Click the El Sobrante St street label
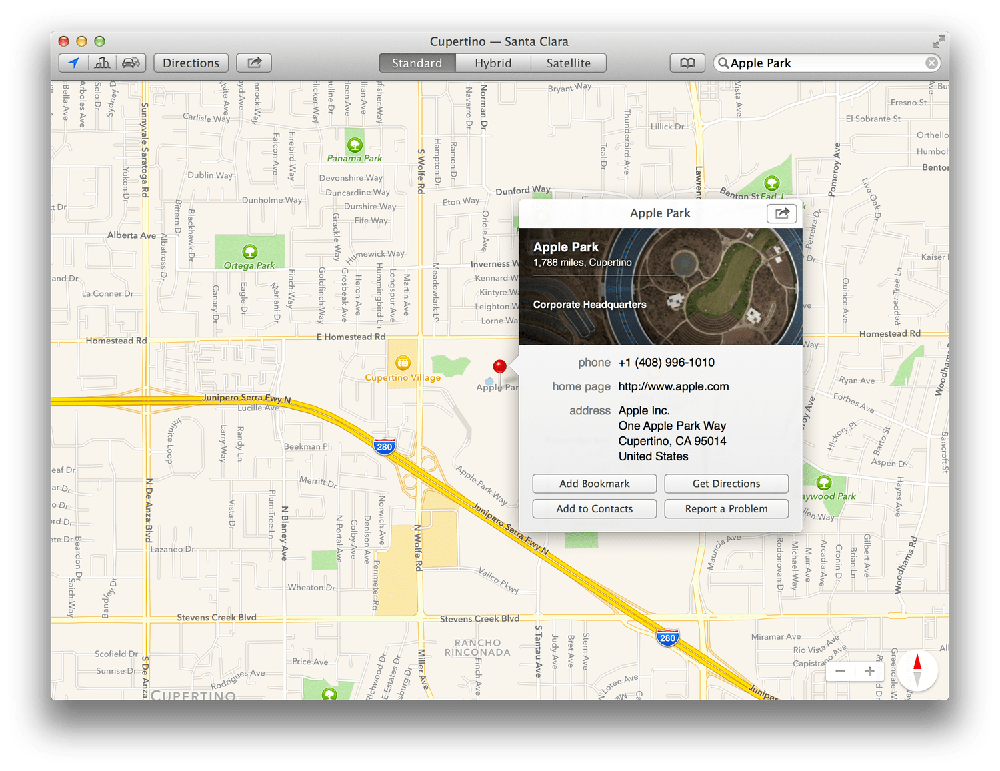The height and width of the screenshot is (771, 1000). [x=873, y=119]
